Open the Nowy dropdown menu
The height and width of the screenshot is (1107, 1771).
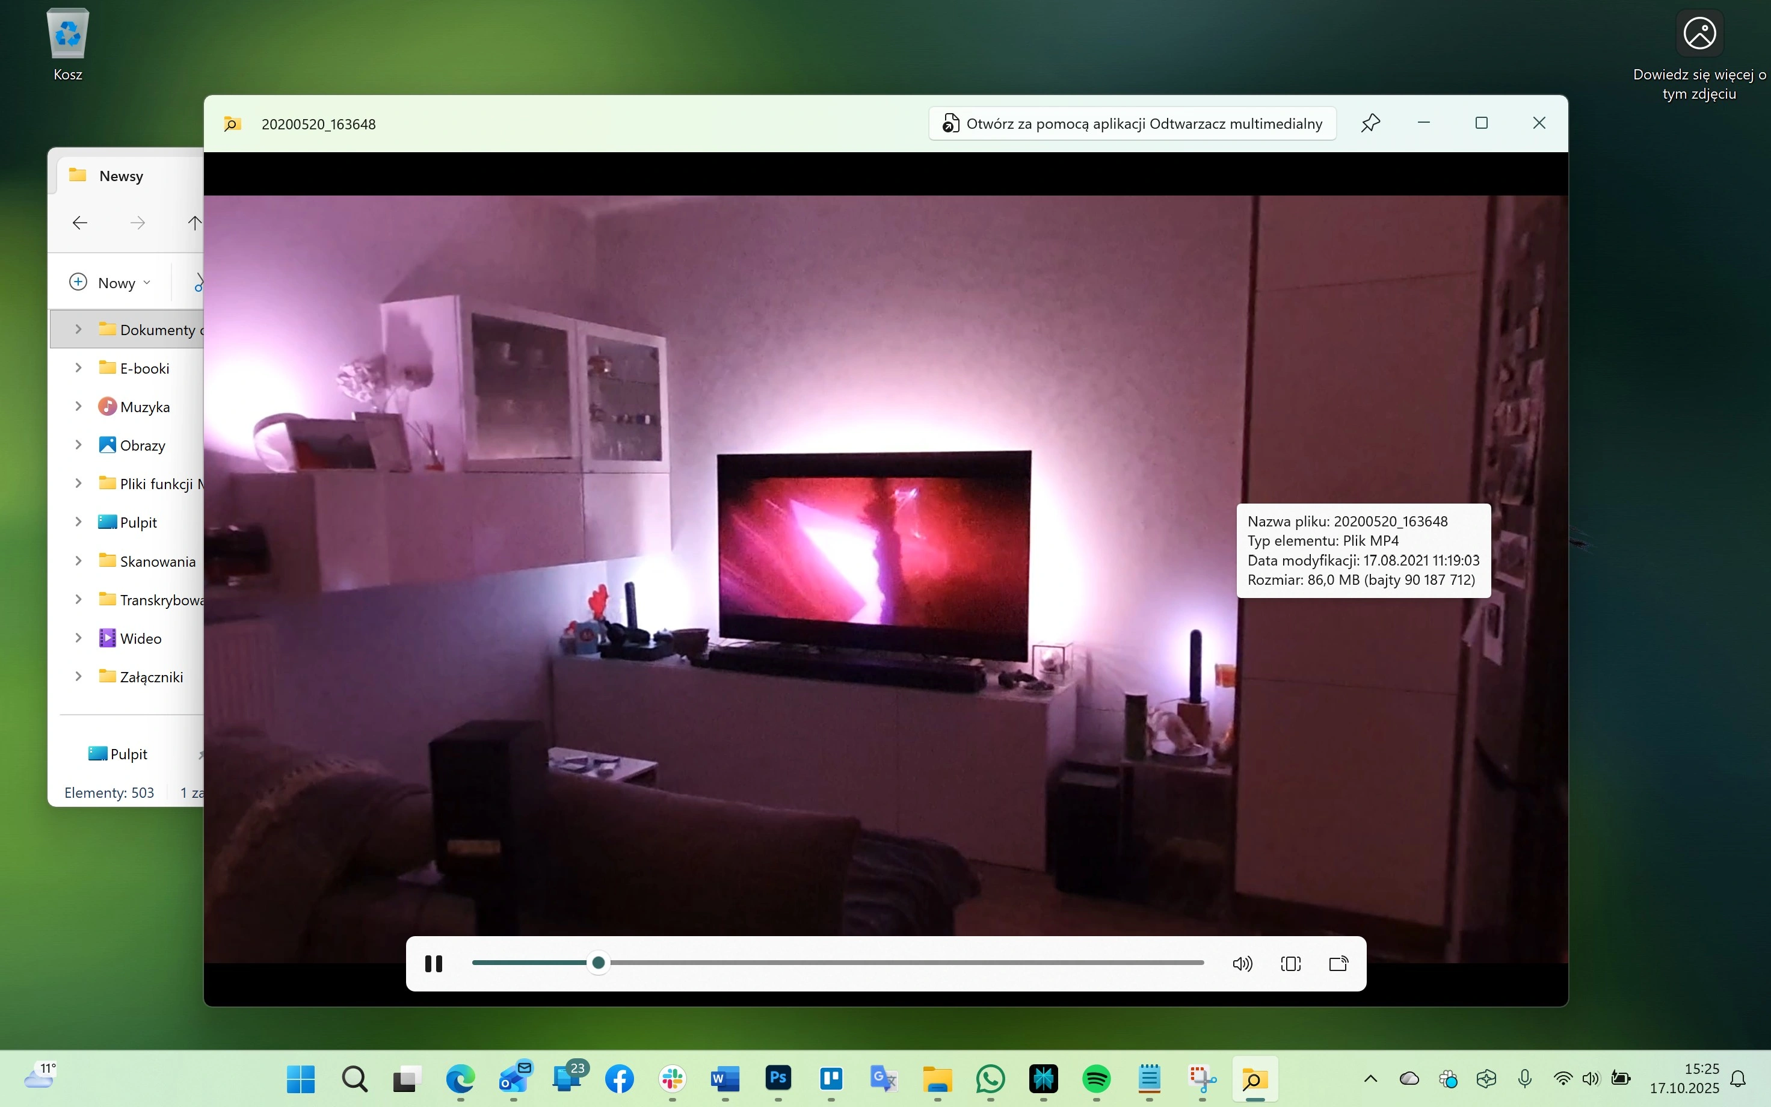click(x=111, y=283)
